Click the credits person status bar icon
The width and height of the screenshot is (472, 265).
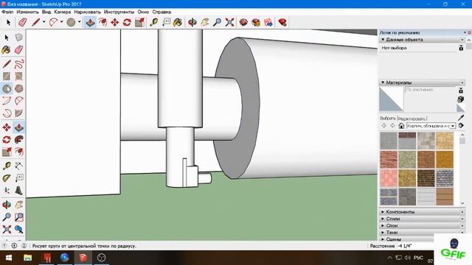tap(24, 246)
